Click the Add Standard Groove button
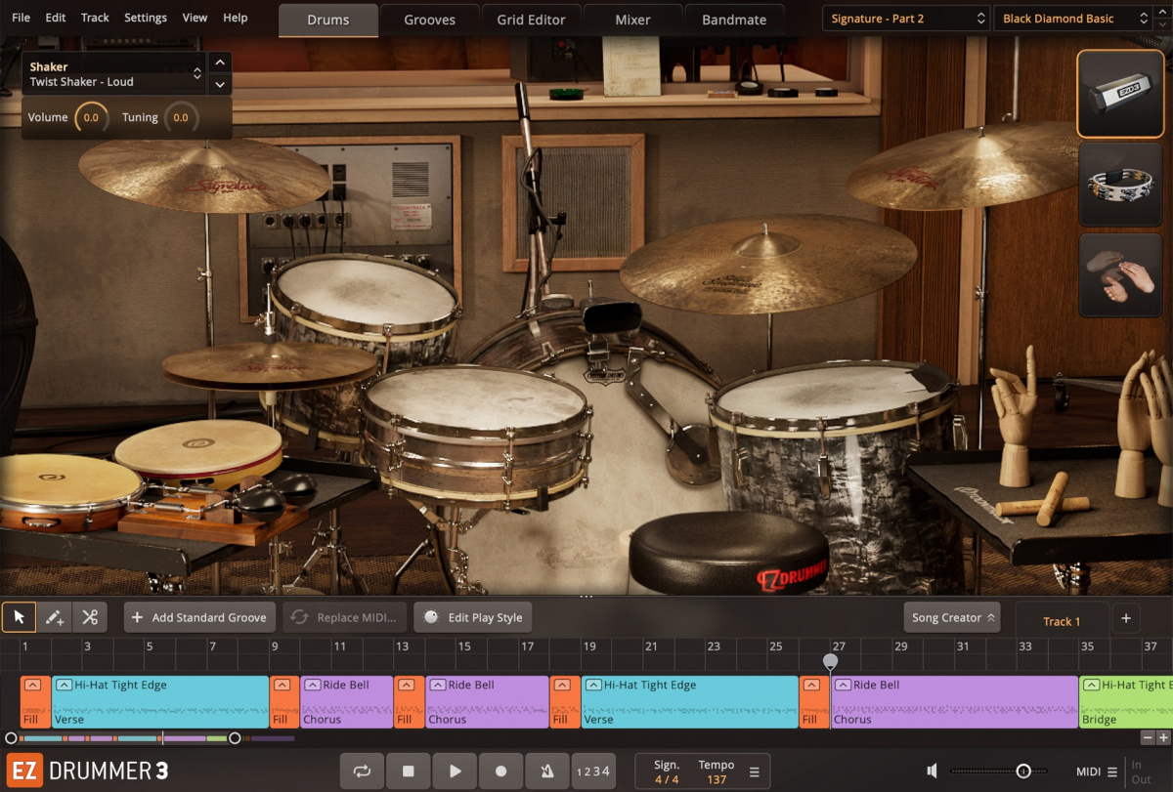This screenshot has height=792, width=1173. pyautogui.click(x=199, y=617)
